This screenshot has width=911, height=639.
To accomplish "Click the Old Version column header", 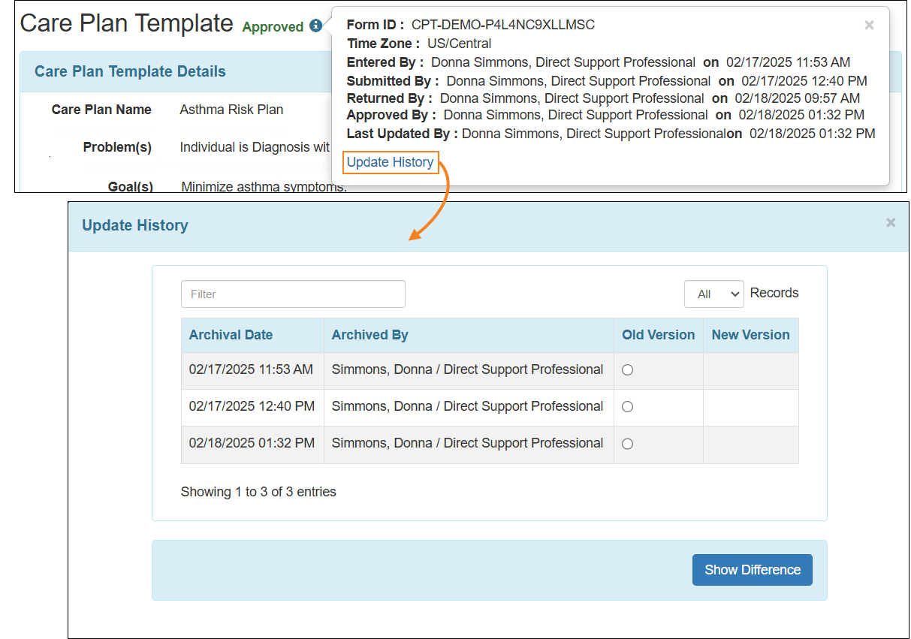I will click(x=658, y=335).
